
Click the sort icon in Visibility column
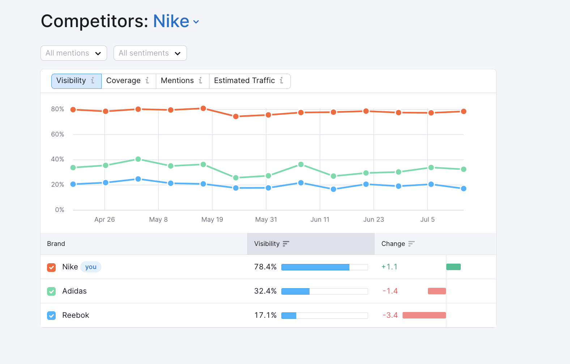pyautogui.click(x=286, y=244)
